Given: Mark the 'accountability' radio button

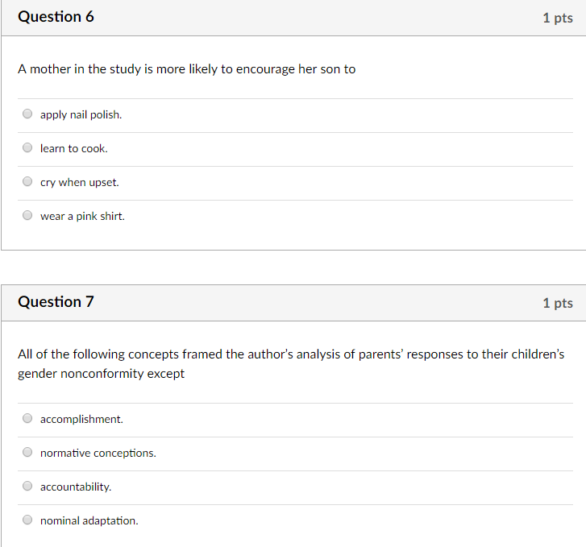Looking at the screenshot, I should 27,486.
